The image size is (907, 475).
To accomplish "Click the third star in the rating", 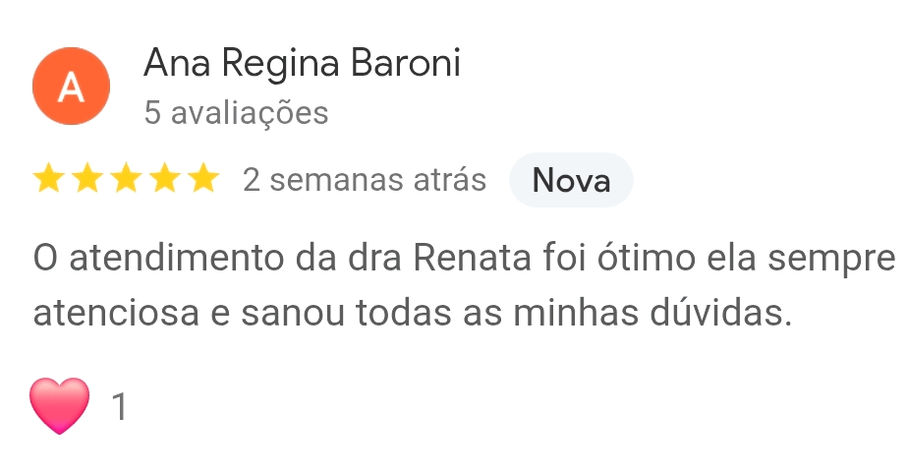I will click(x=125, y=180).
